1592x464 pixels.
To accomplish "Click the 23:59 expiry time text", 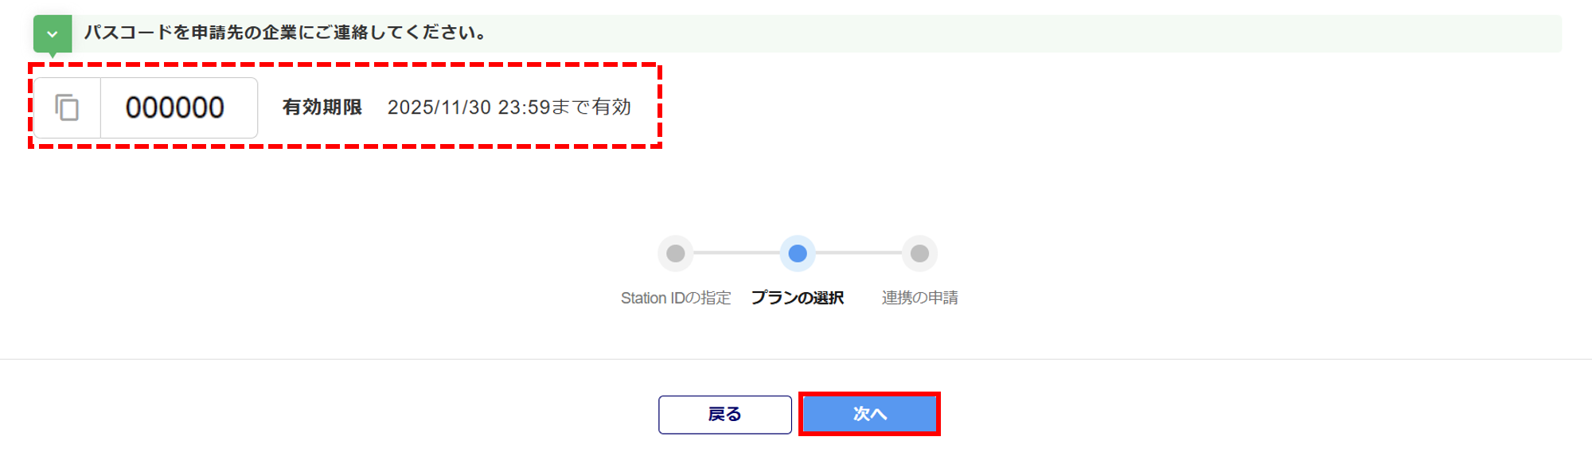I will pyautogui.click(x=524, y=107).
